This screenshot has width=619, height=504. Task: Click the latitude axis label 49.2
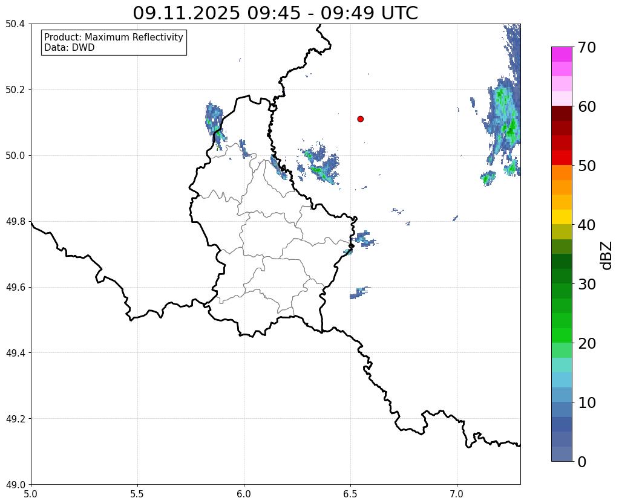(x=15, y=419)
